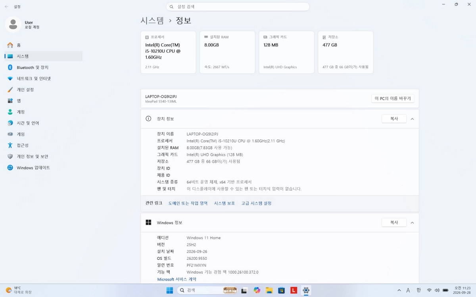Click the 개인 정보 및 보안 shield icon
The width and height of the screenshot is (476, 297).
(10, 156)
